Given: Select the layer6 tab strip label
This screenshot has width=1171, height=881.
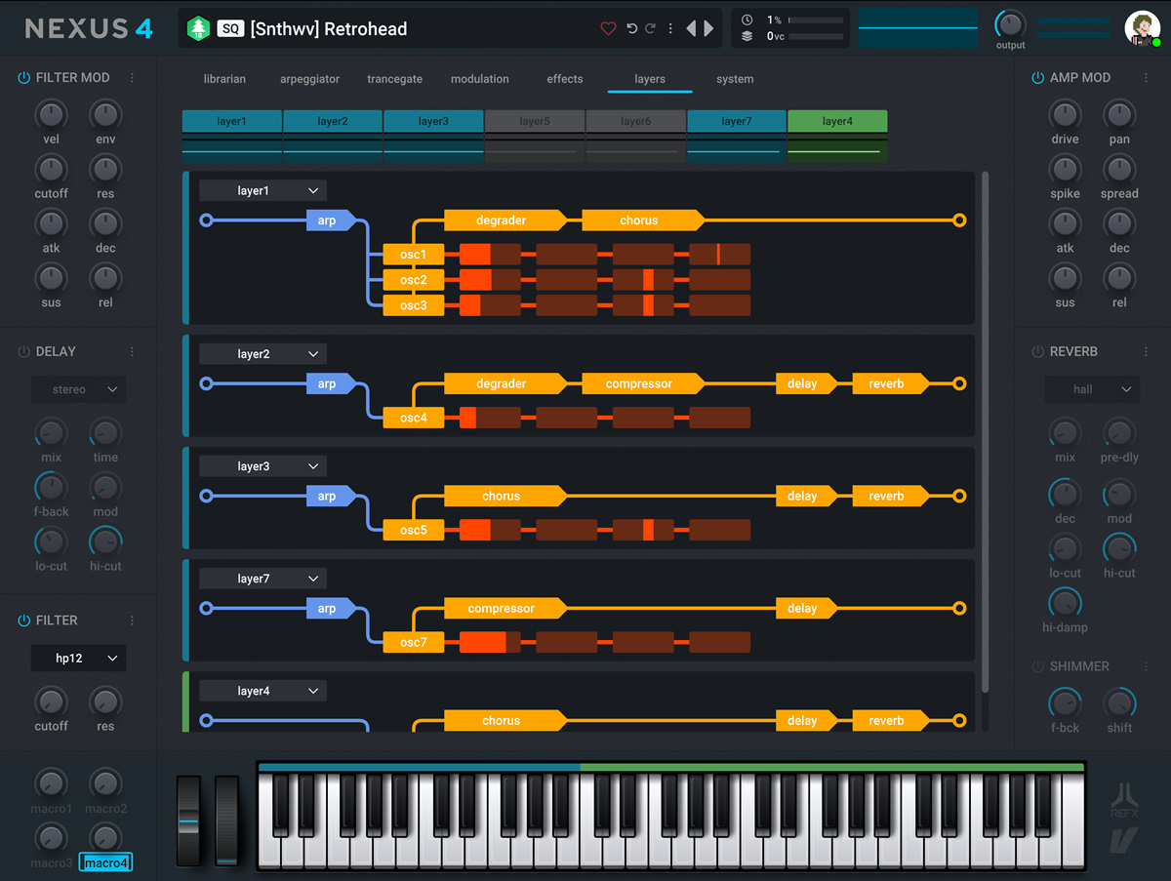Looking at the screenshot, I should (635, 121).
